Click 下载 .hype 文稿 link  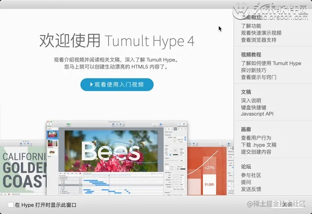coord(259,145)
